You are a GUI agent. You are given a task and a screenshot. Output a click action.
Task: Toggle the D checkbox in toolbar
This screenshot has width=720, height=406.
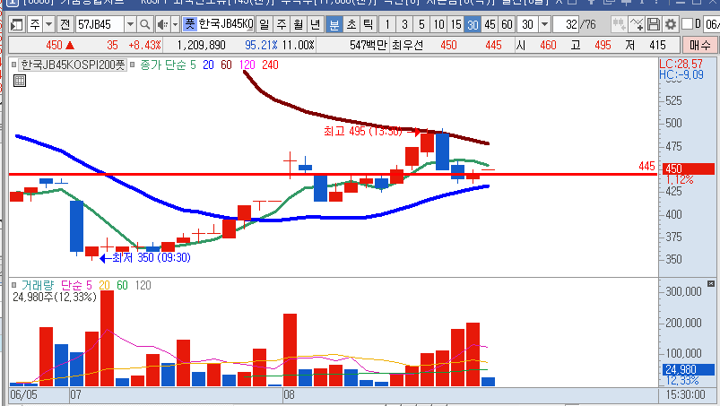(687, 23)
